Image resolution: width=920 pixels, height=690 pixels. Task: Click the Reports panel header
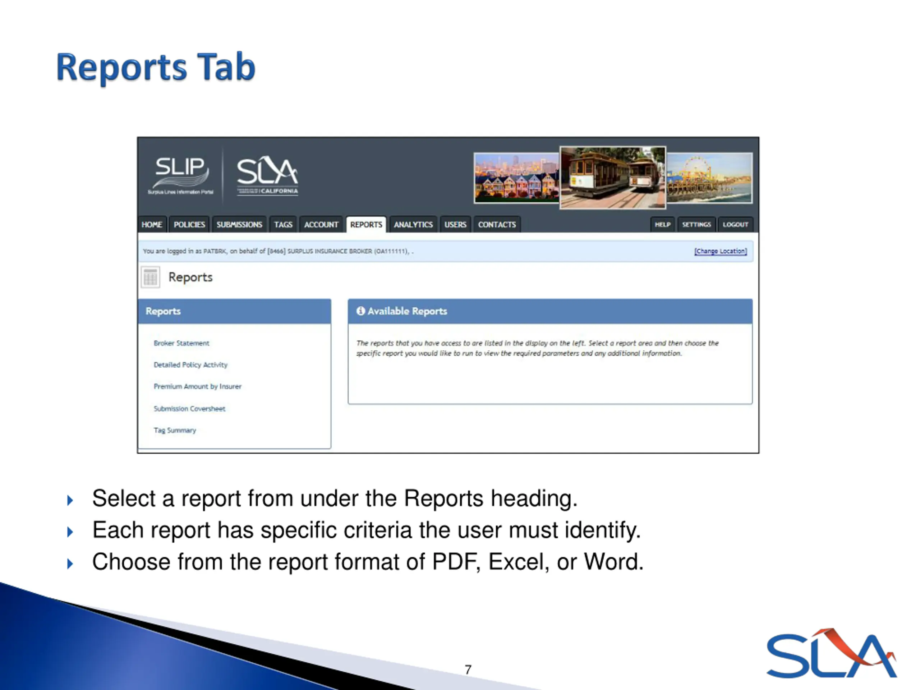point(235,311)
